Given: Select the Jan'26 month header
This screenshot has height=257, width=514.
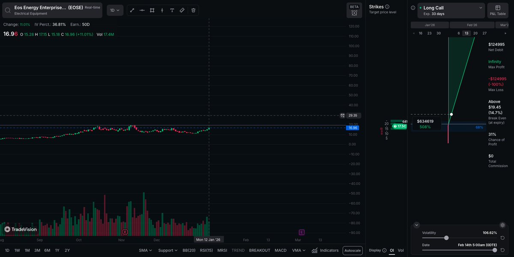Looking at the screenshot, I should pyautogui.click(x=430, y=25).
